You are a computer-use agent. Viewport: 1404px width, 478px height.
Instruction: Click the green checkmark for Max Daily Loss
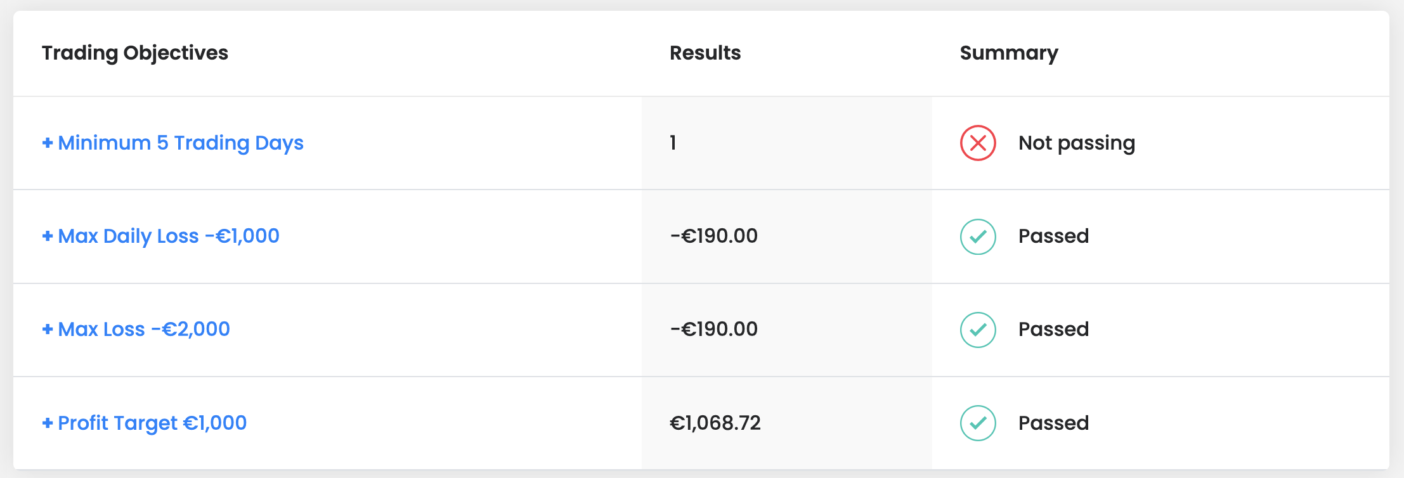point(978,236)
